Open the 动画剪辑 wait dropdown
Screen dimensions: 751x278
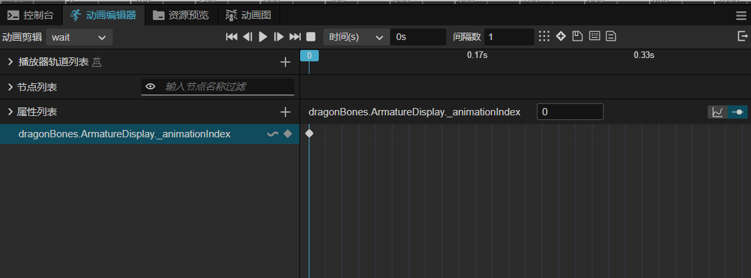point(79,37)
